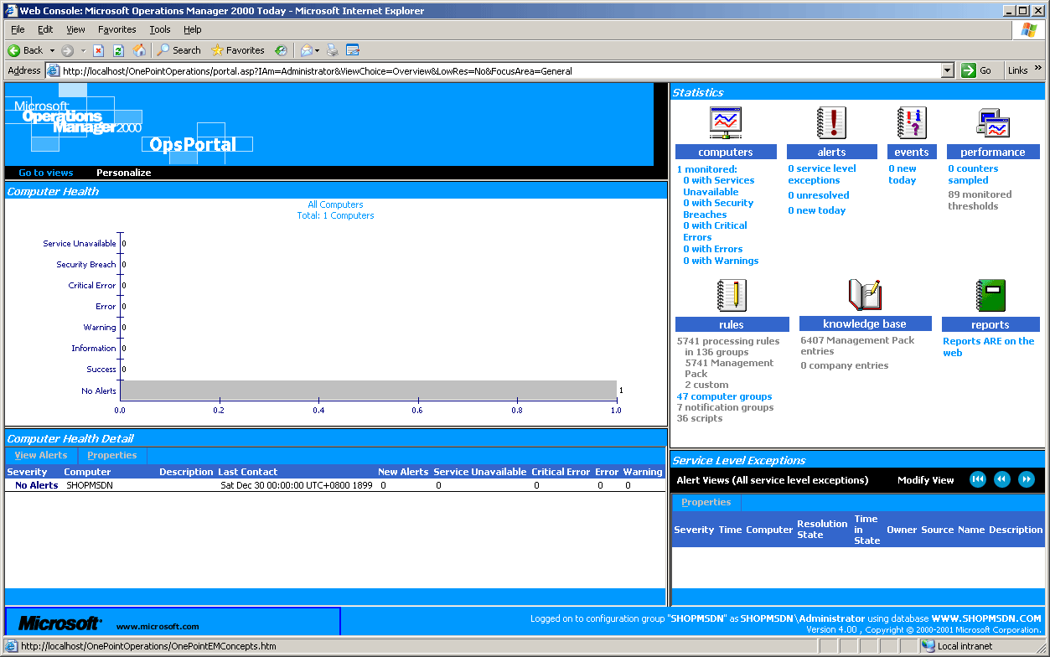Expand the Mail toolbar dropdown arrow
Screen dimensions: 1050x657
(x=318, y=50)
